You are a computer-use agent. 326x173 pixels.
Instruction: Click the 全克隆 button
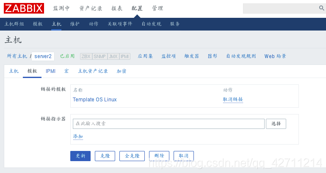pos(132,156)
